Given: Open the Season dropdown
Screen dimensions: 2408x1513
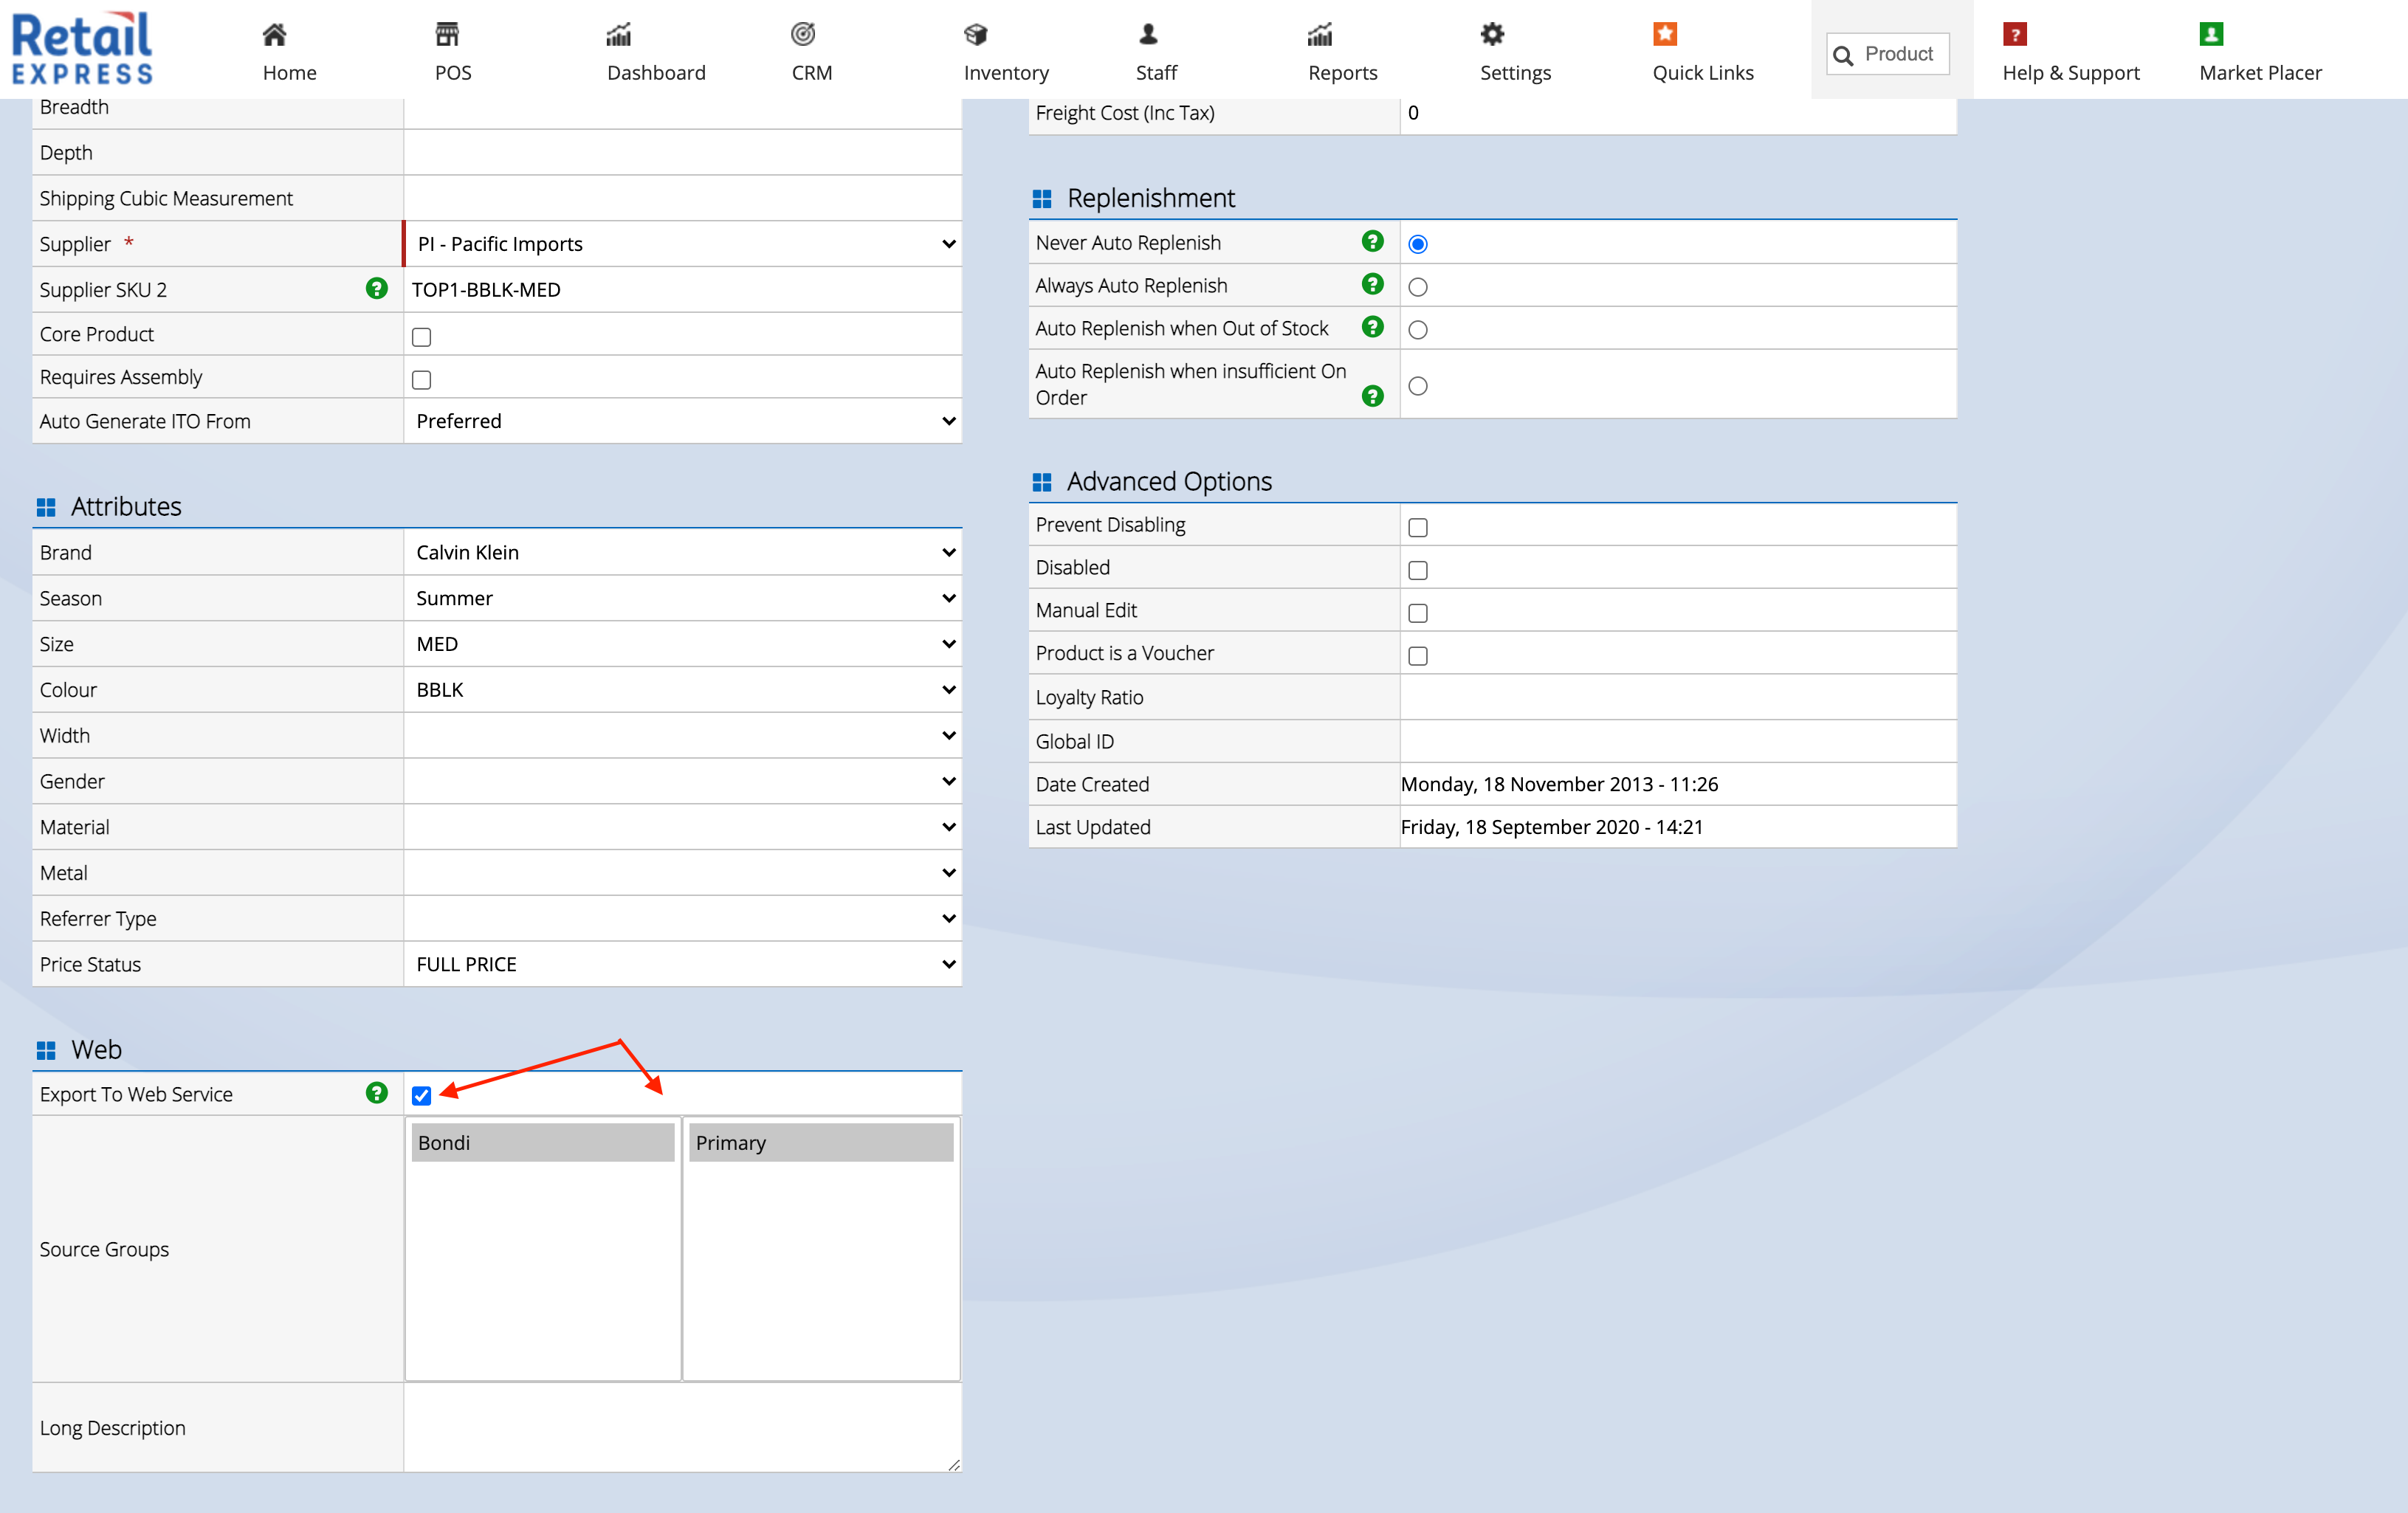Looking at the screenshot, I should [x=684, y=598].
